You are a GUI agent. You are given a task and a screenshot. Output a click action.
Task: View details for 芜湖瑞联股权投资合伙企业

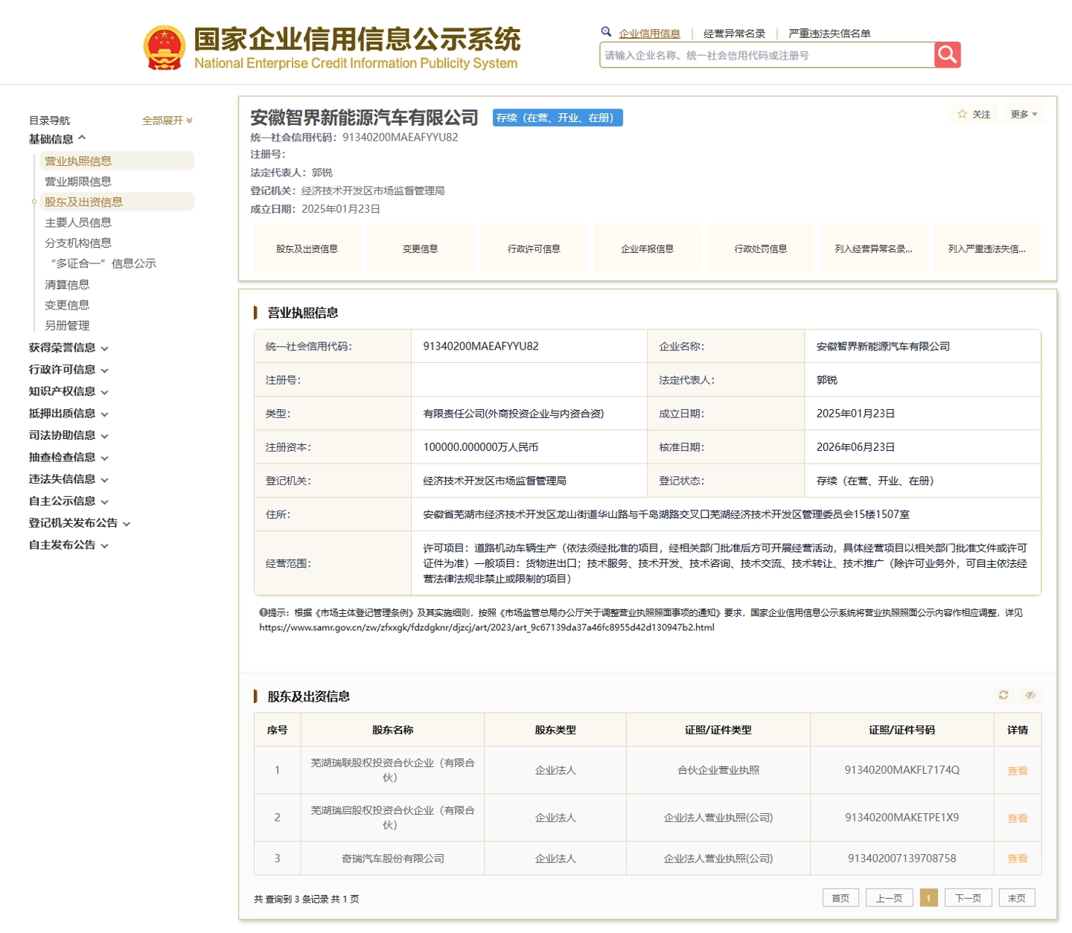pyautogui.click(x=1017, y=771)
